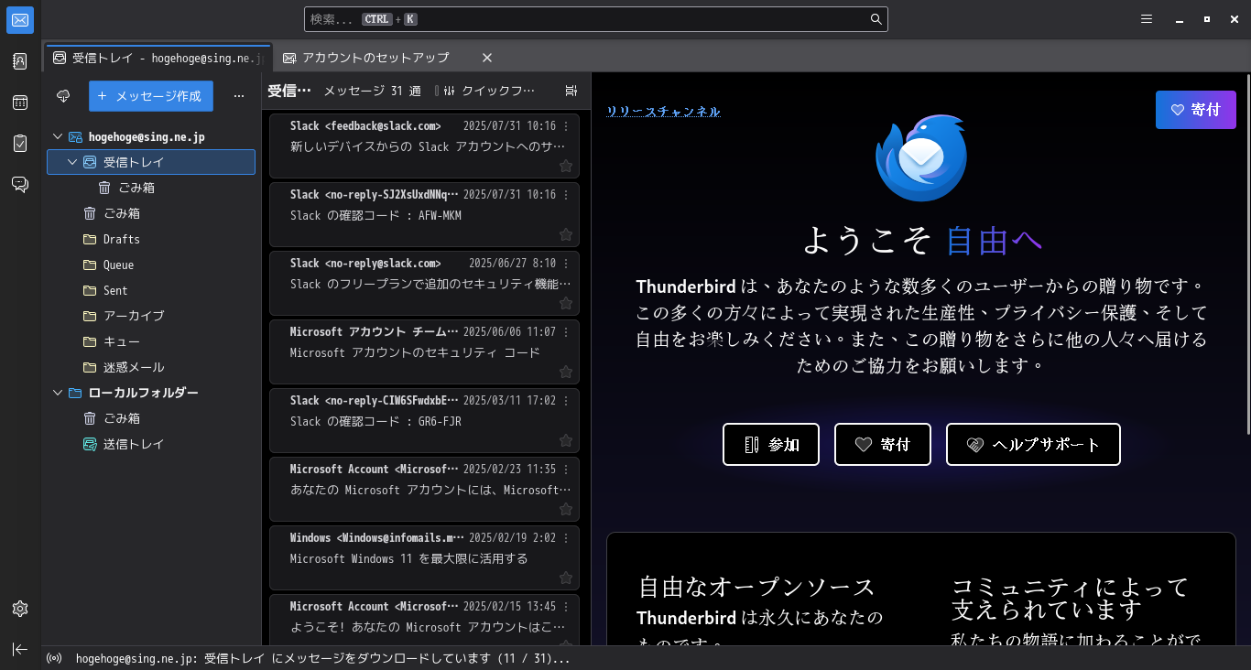Star the Slack AFW-MKM confirmation code message
1251x670 pixels.
566,234
